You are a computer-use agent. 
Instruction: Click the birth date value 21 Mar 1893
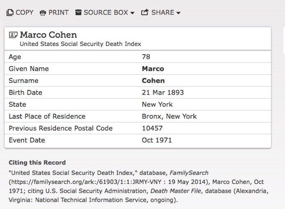point(163,92)
